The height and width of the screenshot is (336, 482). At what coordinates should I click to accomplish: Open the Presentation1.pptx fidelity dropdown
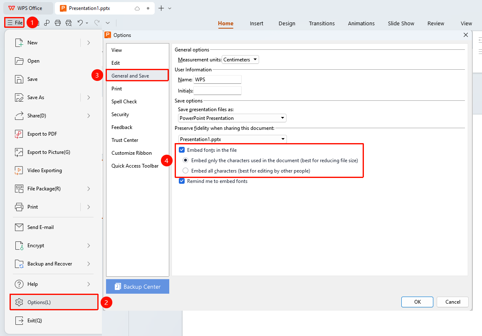pos(232,139)
